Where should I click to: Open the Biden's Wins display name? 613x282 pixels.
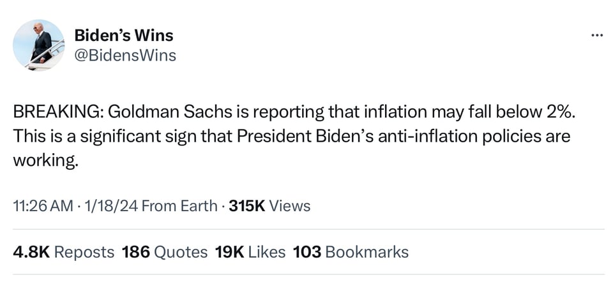(x=124, y=35)
